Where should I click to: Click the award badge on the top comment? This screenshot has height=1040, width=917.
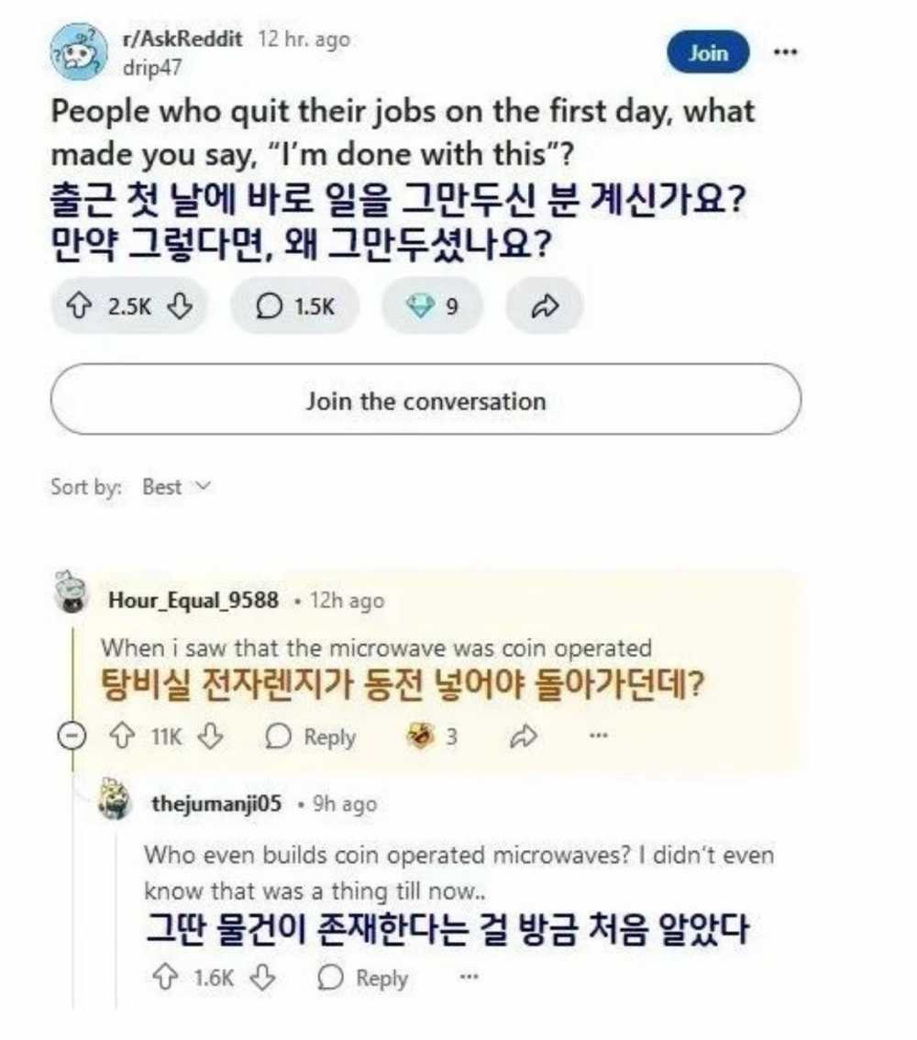coord(421,736)
